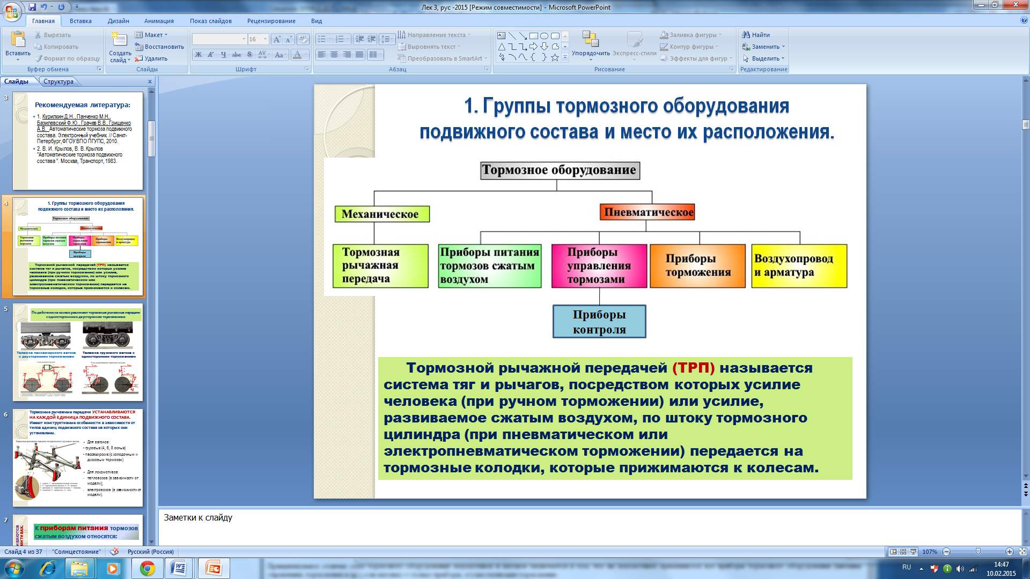
Task: Click the Copy (Копировать) button
Action: click(x=56, y=47)
